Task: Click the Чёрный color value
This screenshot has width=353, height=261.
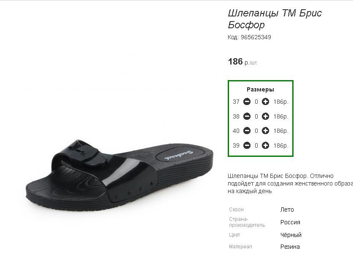Action: (291, 235)
